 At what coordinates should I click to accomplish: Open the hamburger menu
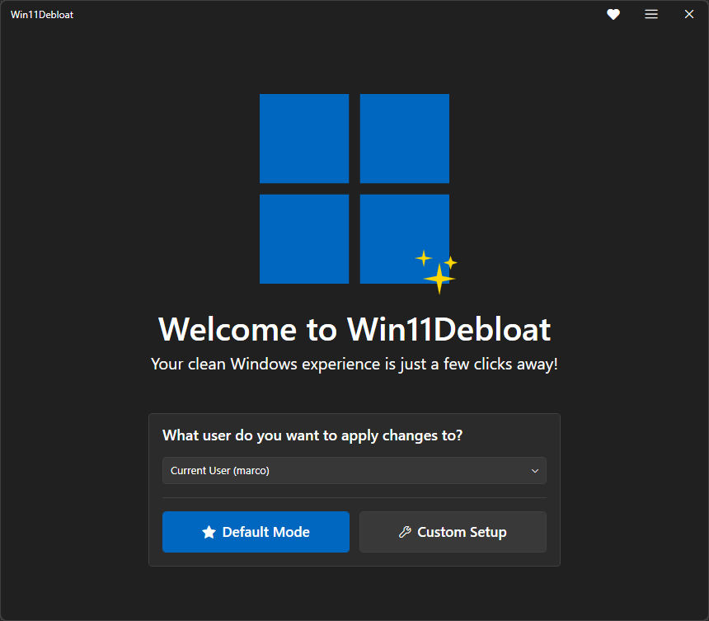(x=651, y=15)
